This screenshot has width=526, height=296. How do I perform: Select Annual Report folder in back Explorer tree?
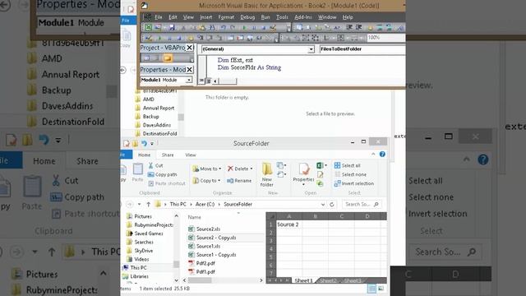(x=159, y=108)
